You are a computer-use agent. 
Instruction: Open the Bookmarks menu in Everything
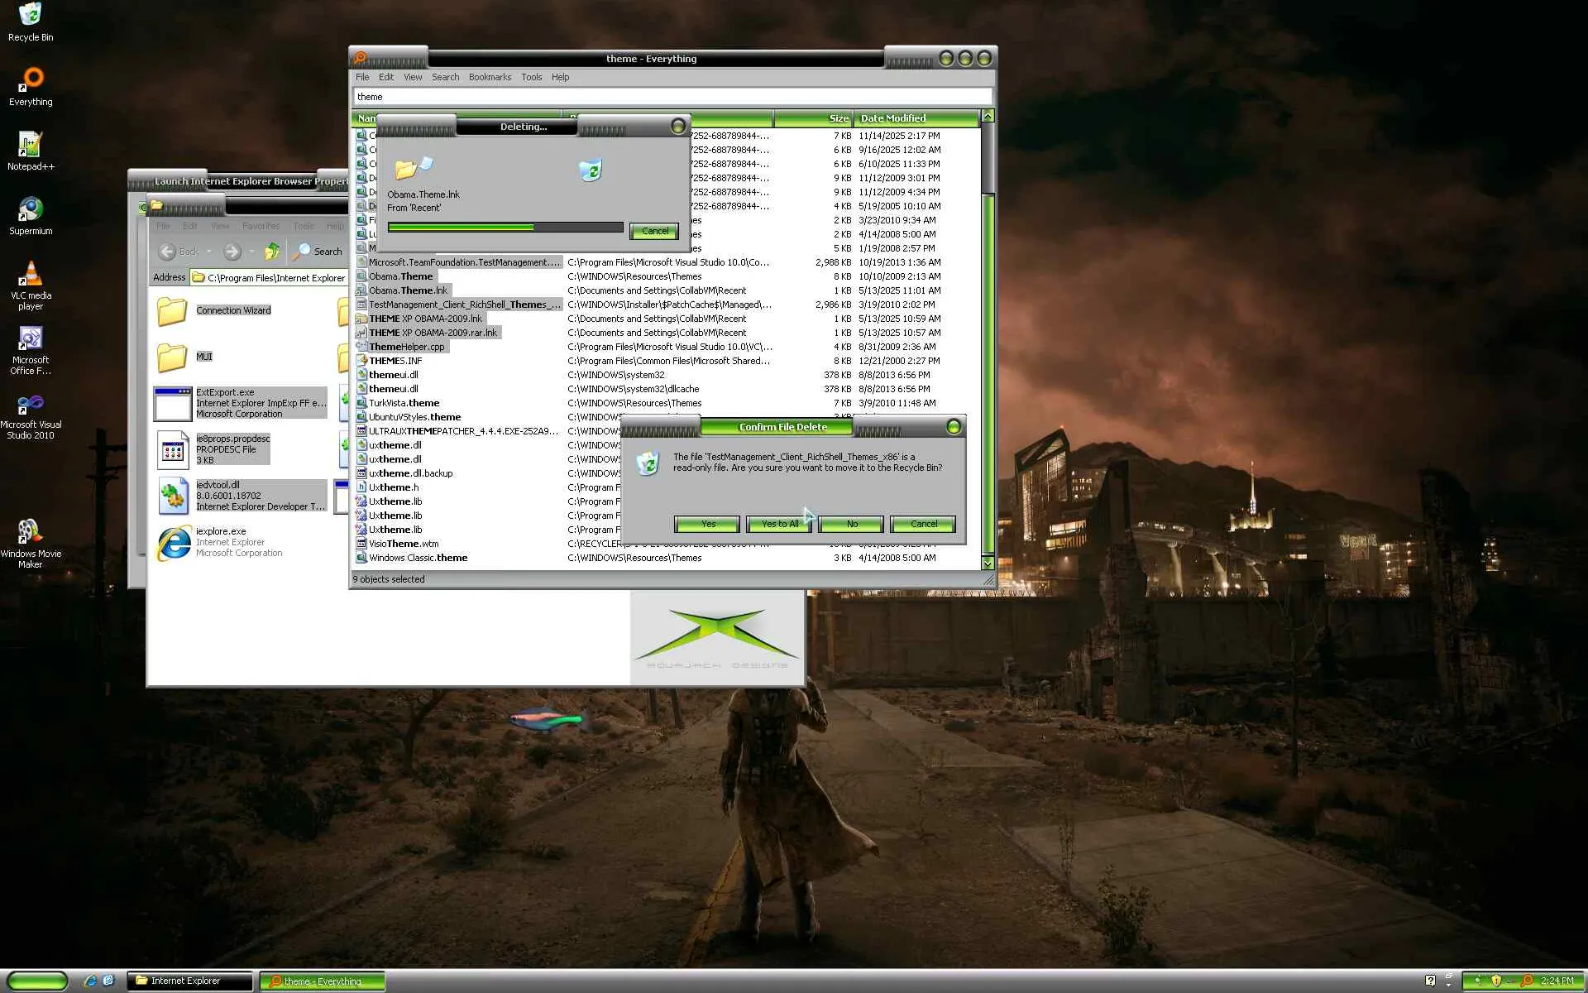pyautogui.click(x=490, y=77)
